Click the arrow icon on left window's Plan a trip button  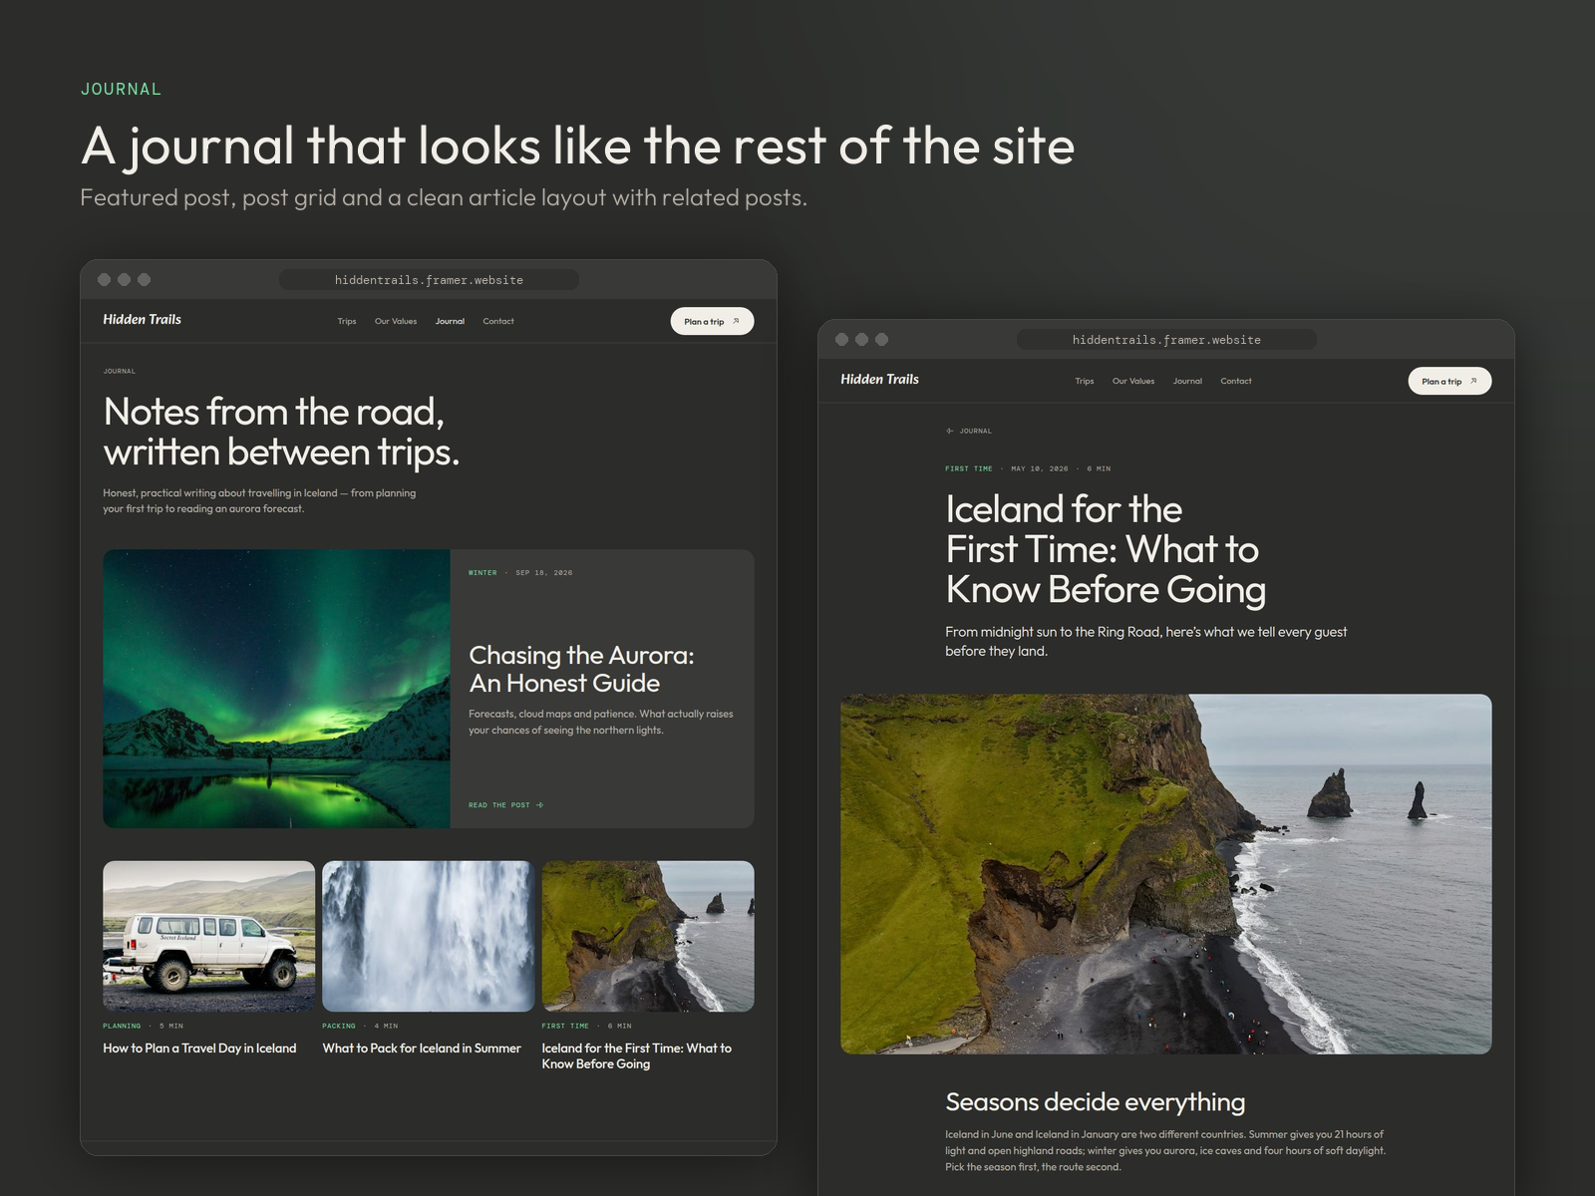click(x=736, y=321)
